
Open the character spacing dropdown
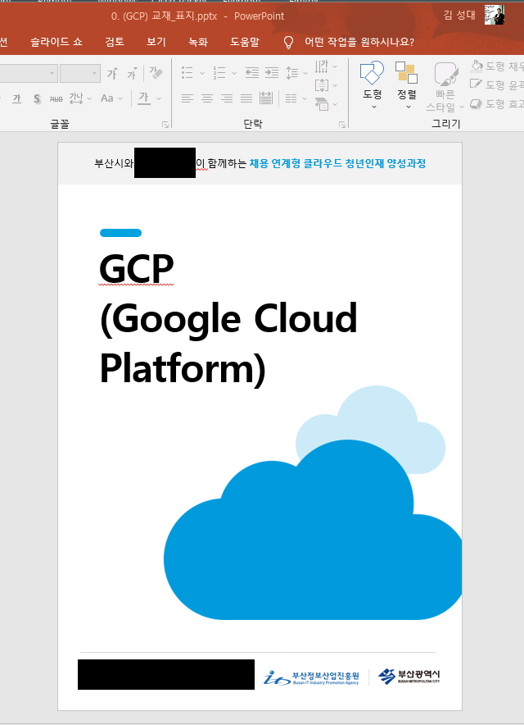pos(80,98)
